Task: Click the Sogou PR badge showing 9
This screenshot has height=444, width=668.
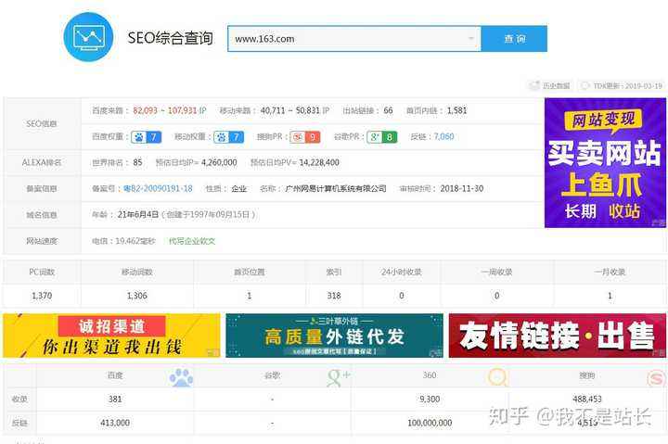Action: click(305, 136)
